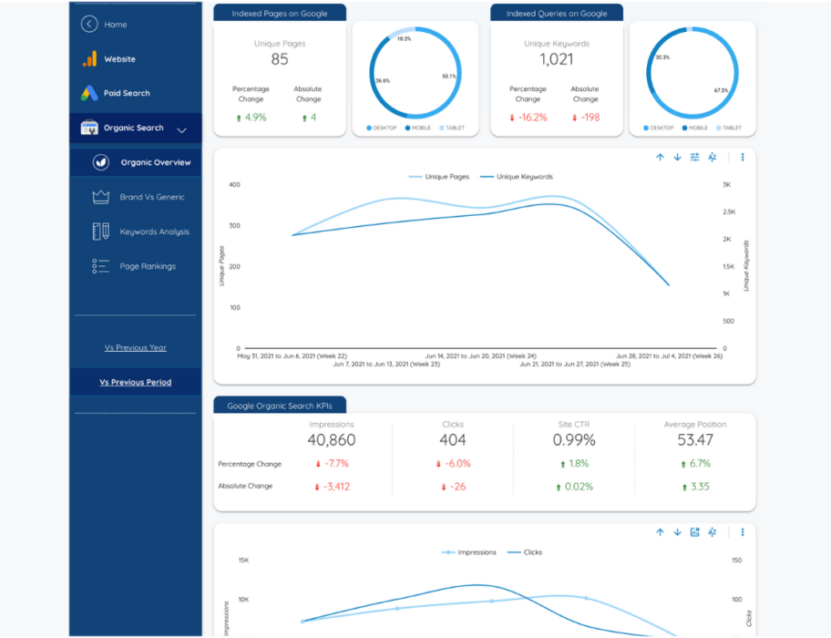Click the export chart icon on the Impressions chart
This screenshot has height=638, width=831.
pyautogui.click(x=694, y=531)
